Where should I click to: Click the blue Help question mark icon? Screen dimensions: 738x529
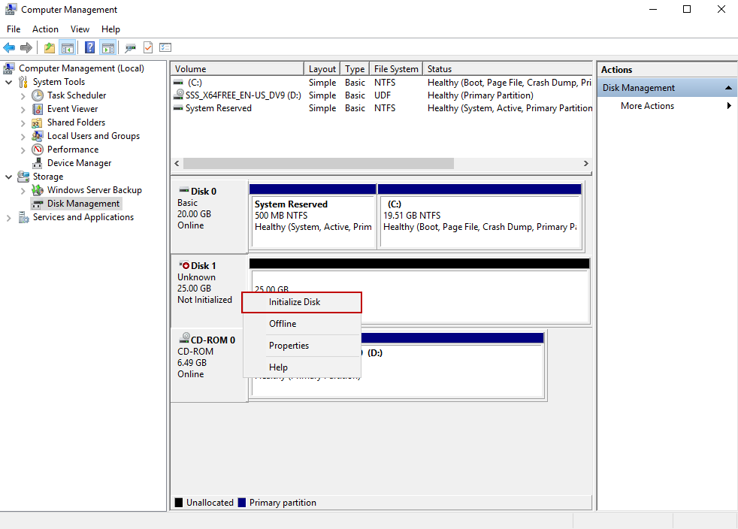[x=90, y=47]
